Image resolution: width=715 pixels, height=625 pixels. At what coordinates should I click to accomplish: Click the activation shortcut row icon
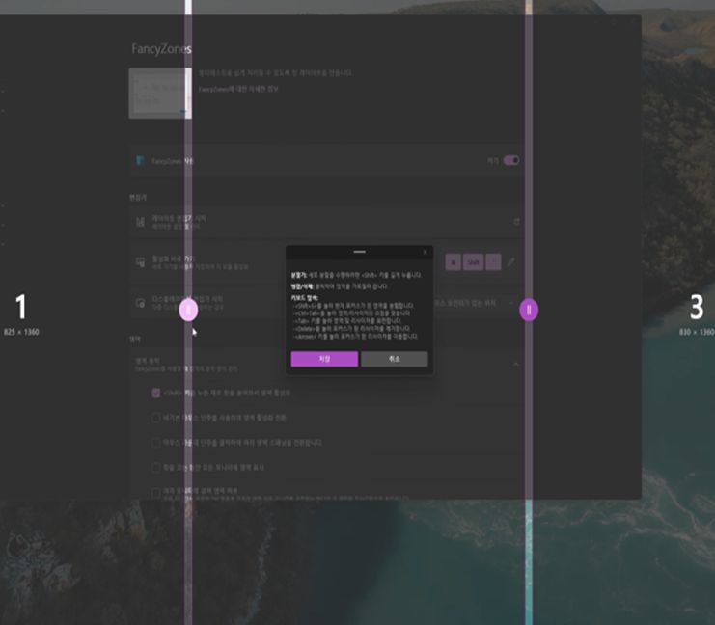[x=141, y=262]
